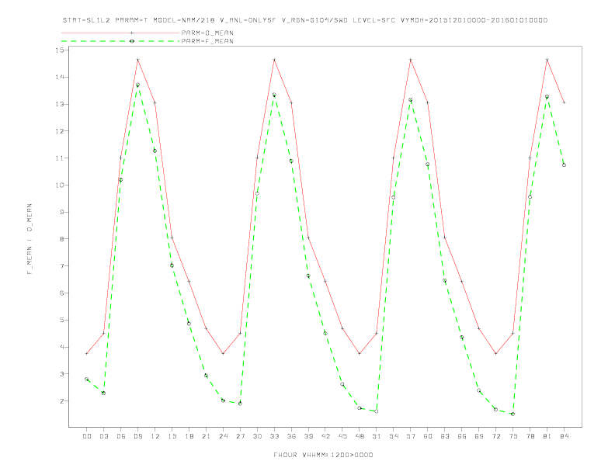Screen dimensions: 615x475
Task: Click y-axis tick label 8
Action: point(61,239)
